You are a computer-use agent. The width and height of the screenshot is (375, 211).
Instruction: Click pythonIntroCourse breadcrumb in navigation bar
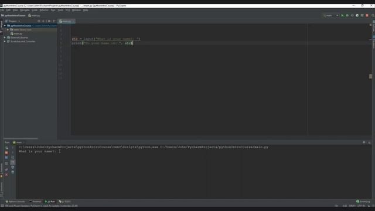point(13,16)
